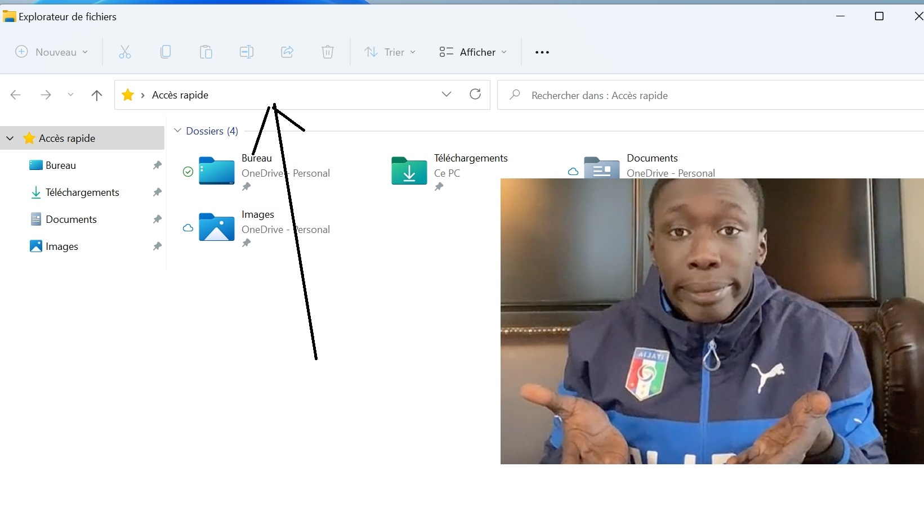The height and width of the screenshot is (529, 924).
Task: Click the back navigation arrow
Action: tap(15, 95)
